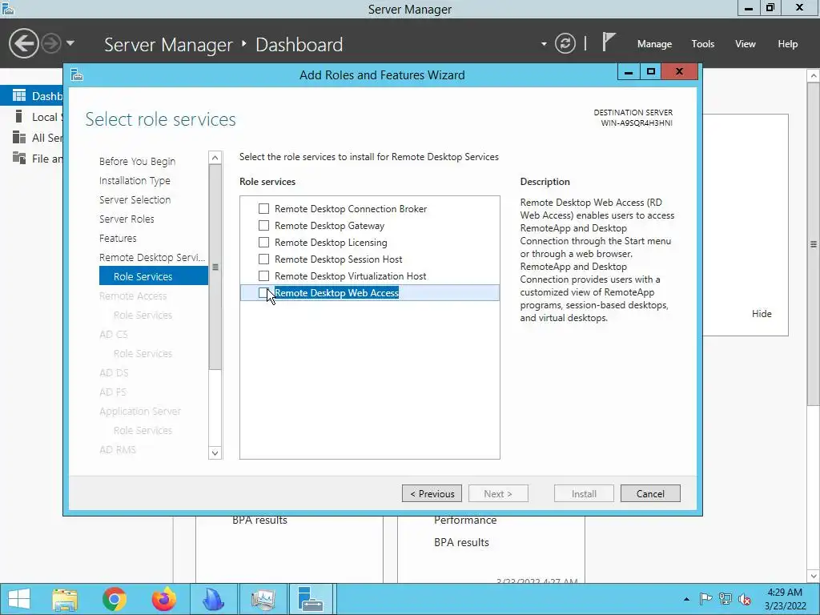Click the Remote Desktop Session Host label

(339, 259)
